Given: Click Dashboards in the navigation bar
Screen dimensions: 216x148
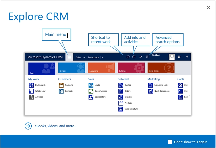Looking at the screenshot, I should [94, 57].
